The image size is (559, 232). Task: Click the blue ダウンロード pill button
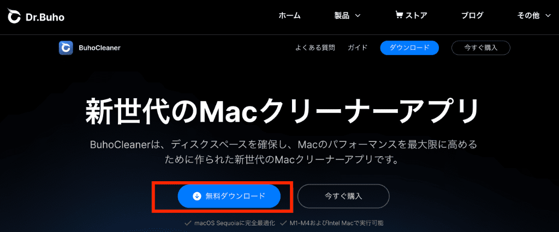click(x=409, y=47)
